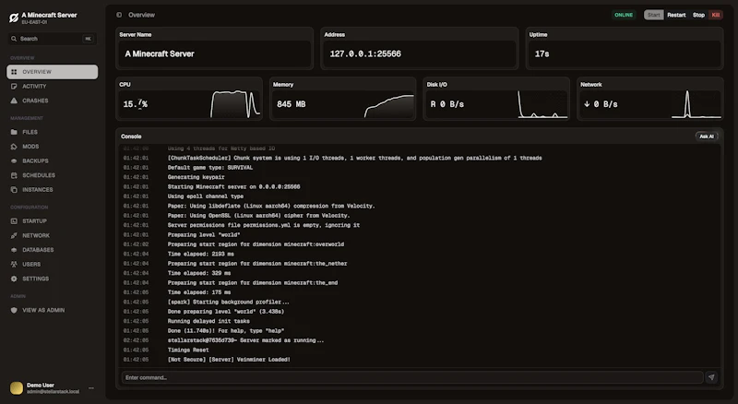Click the ONLINE status badge
This screenshot has height=404, width=738.
[x=624, y=15]
